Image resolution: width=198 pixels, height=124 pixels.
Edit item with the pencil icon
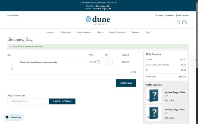pos(131,72)
